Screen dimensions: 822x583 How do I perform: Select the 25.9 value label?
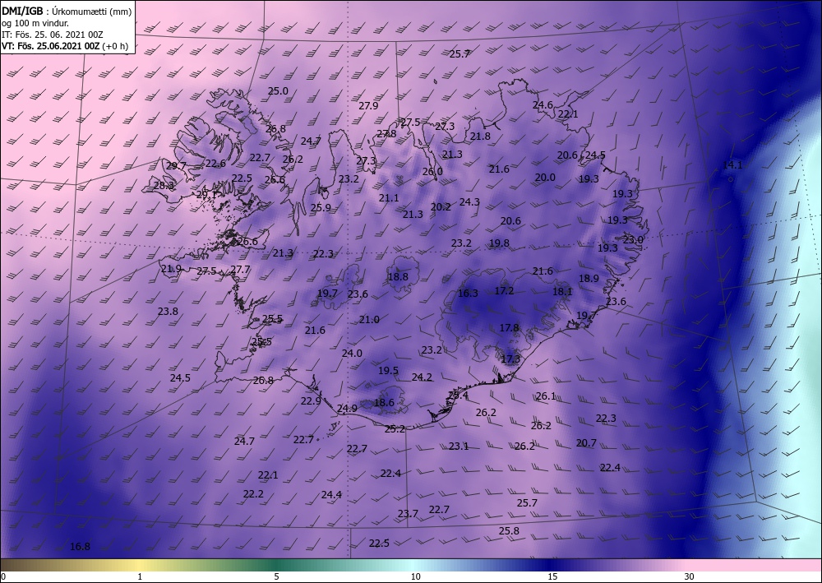click(x=321, y=207)
